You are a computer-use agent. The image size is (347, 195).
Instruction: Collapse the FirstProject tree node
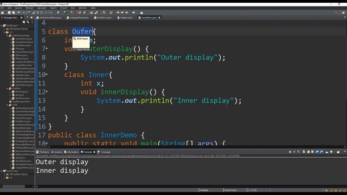(1, 25)
